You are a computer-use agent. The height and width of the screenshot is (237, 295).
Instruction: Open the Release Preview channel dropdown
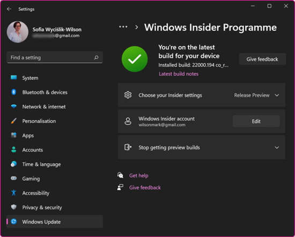click(x=256, y=95)
